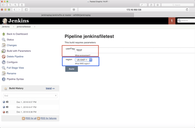Viewport: 195px width, 128px height.
Task: Click the userFlag TEST text field
Action: point(135,50)
